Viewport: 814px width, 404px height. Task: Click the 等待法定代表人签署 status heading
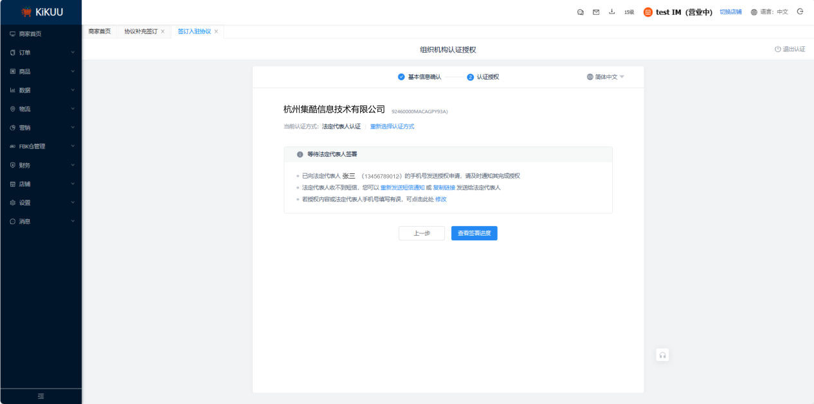pyautogui.click(x=332, y=154)
